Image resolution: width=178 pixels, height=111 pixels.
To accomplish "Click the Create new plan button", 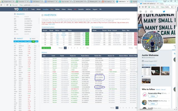I will (46, 48).
